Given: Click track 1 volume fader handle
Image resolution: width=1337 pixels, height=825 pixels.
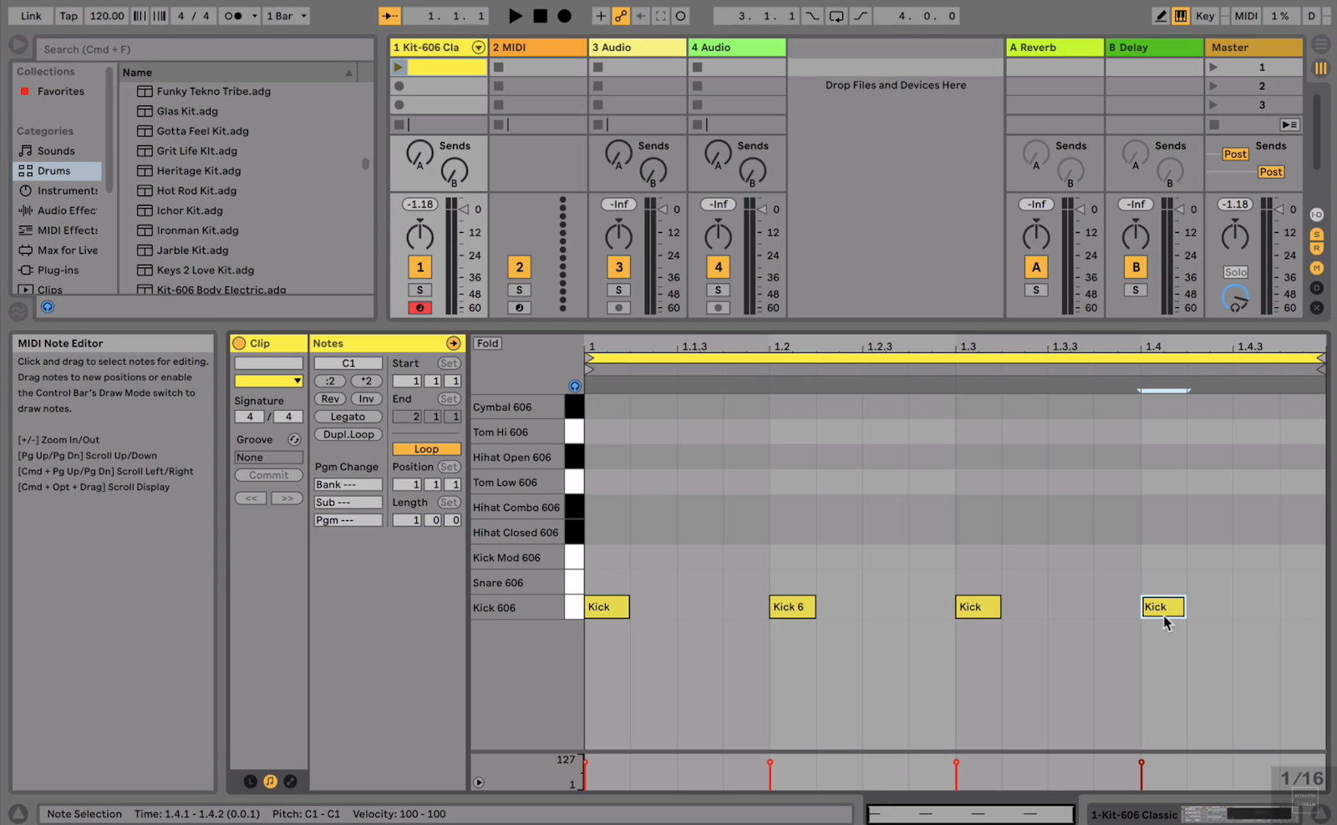Looking at the screenshot, I should point(465,210).
